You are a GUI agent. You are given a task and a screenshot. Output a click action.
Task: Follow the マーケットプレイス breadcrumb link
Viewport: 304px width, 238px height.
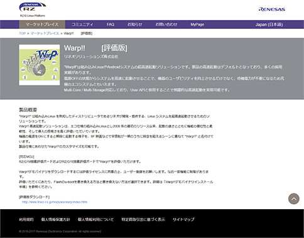pos(45,33)
